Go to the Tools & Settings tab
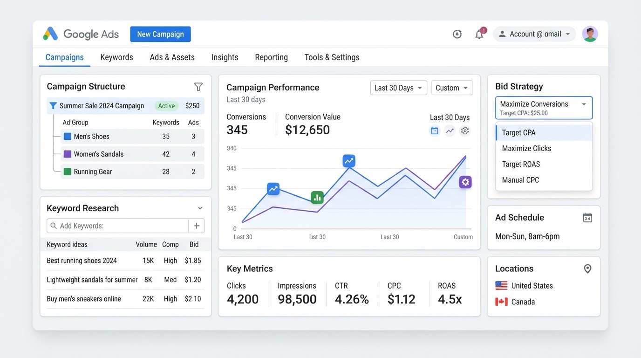641x358 pixels. pyautogui.click(x=332, y=57)
